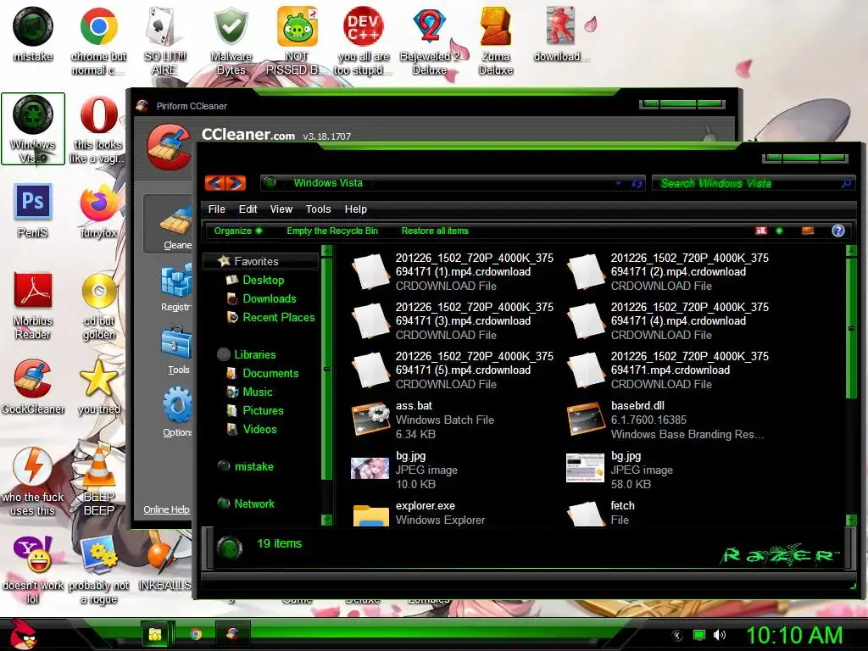Open the lightning icon 'who the fuck uses this'
The image size is (868, 651).
33,481
